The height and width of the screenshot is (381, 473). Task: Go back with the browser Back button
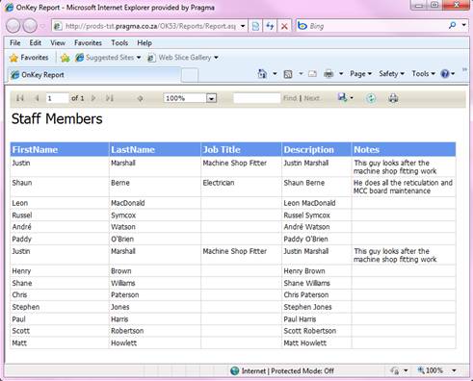(x=13, y=26)
